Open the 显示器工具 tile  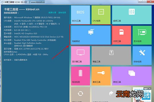[80, 56]
